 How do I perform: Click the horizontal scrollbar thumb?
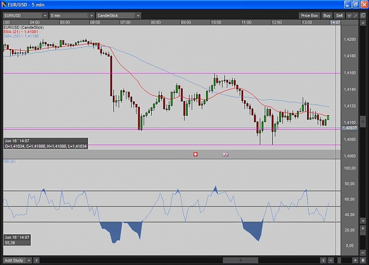click(x=240, y=260)
